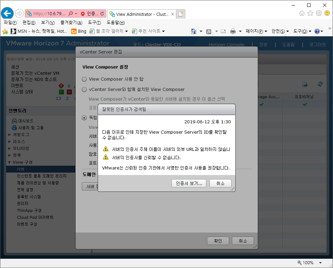The height and width of the screenshot is (268, 333).
Task: Select 제품 라이센싱 및 사용량 in tree
Action: point(38,183)
